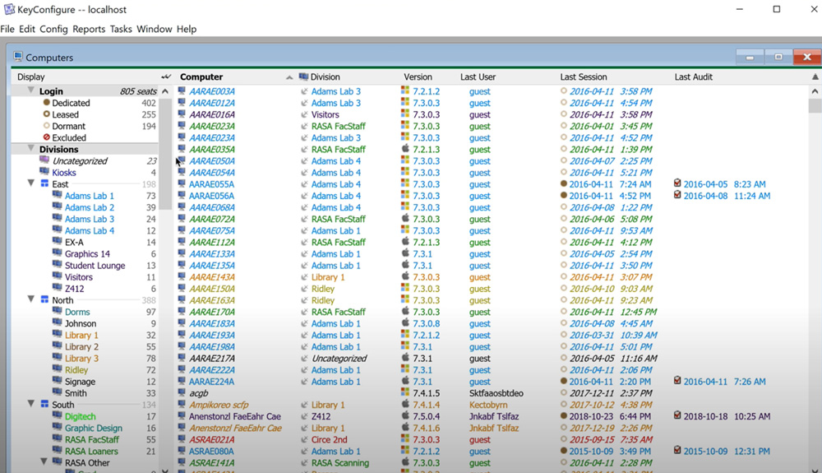The height and width of the screenshot is (473, 822).
Task: Sort by Last User column header
Action: (x=478, y=77)
